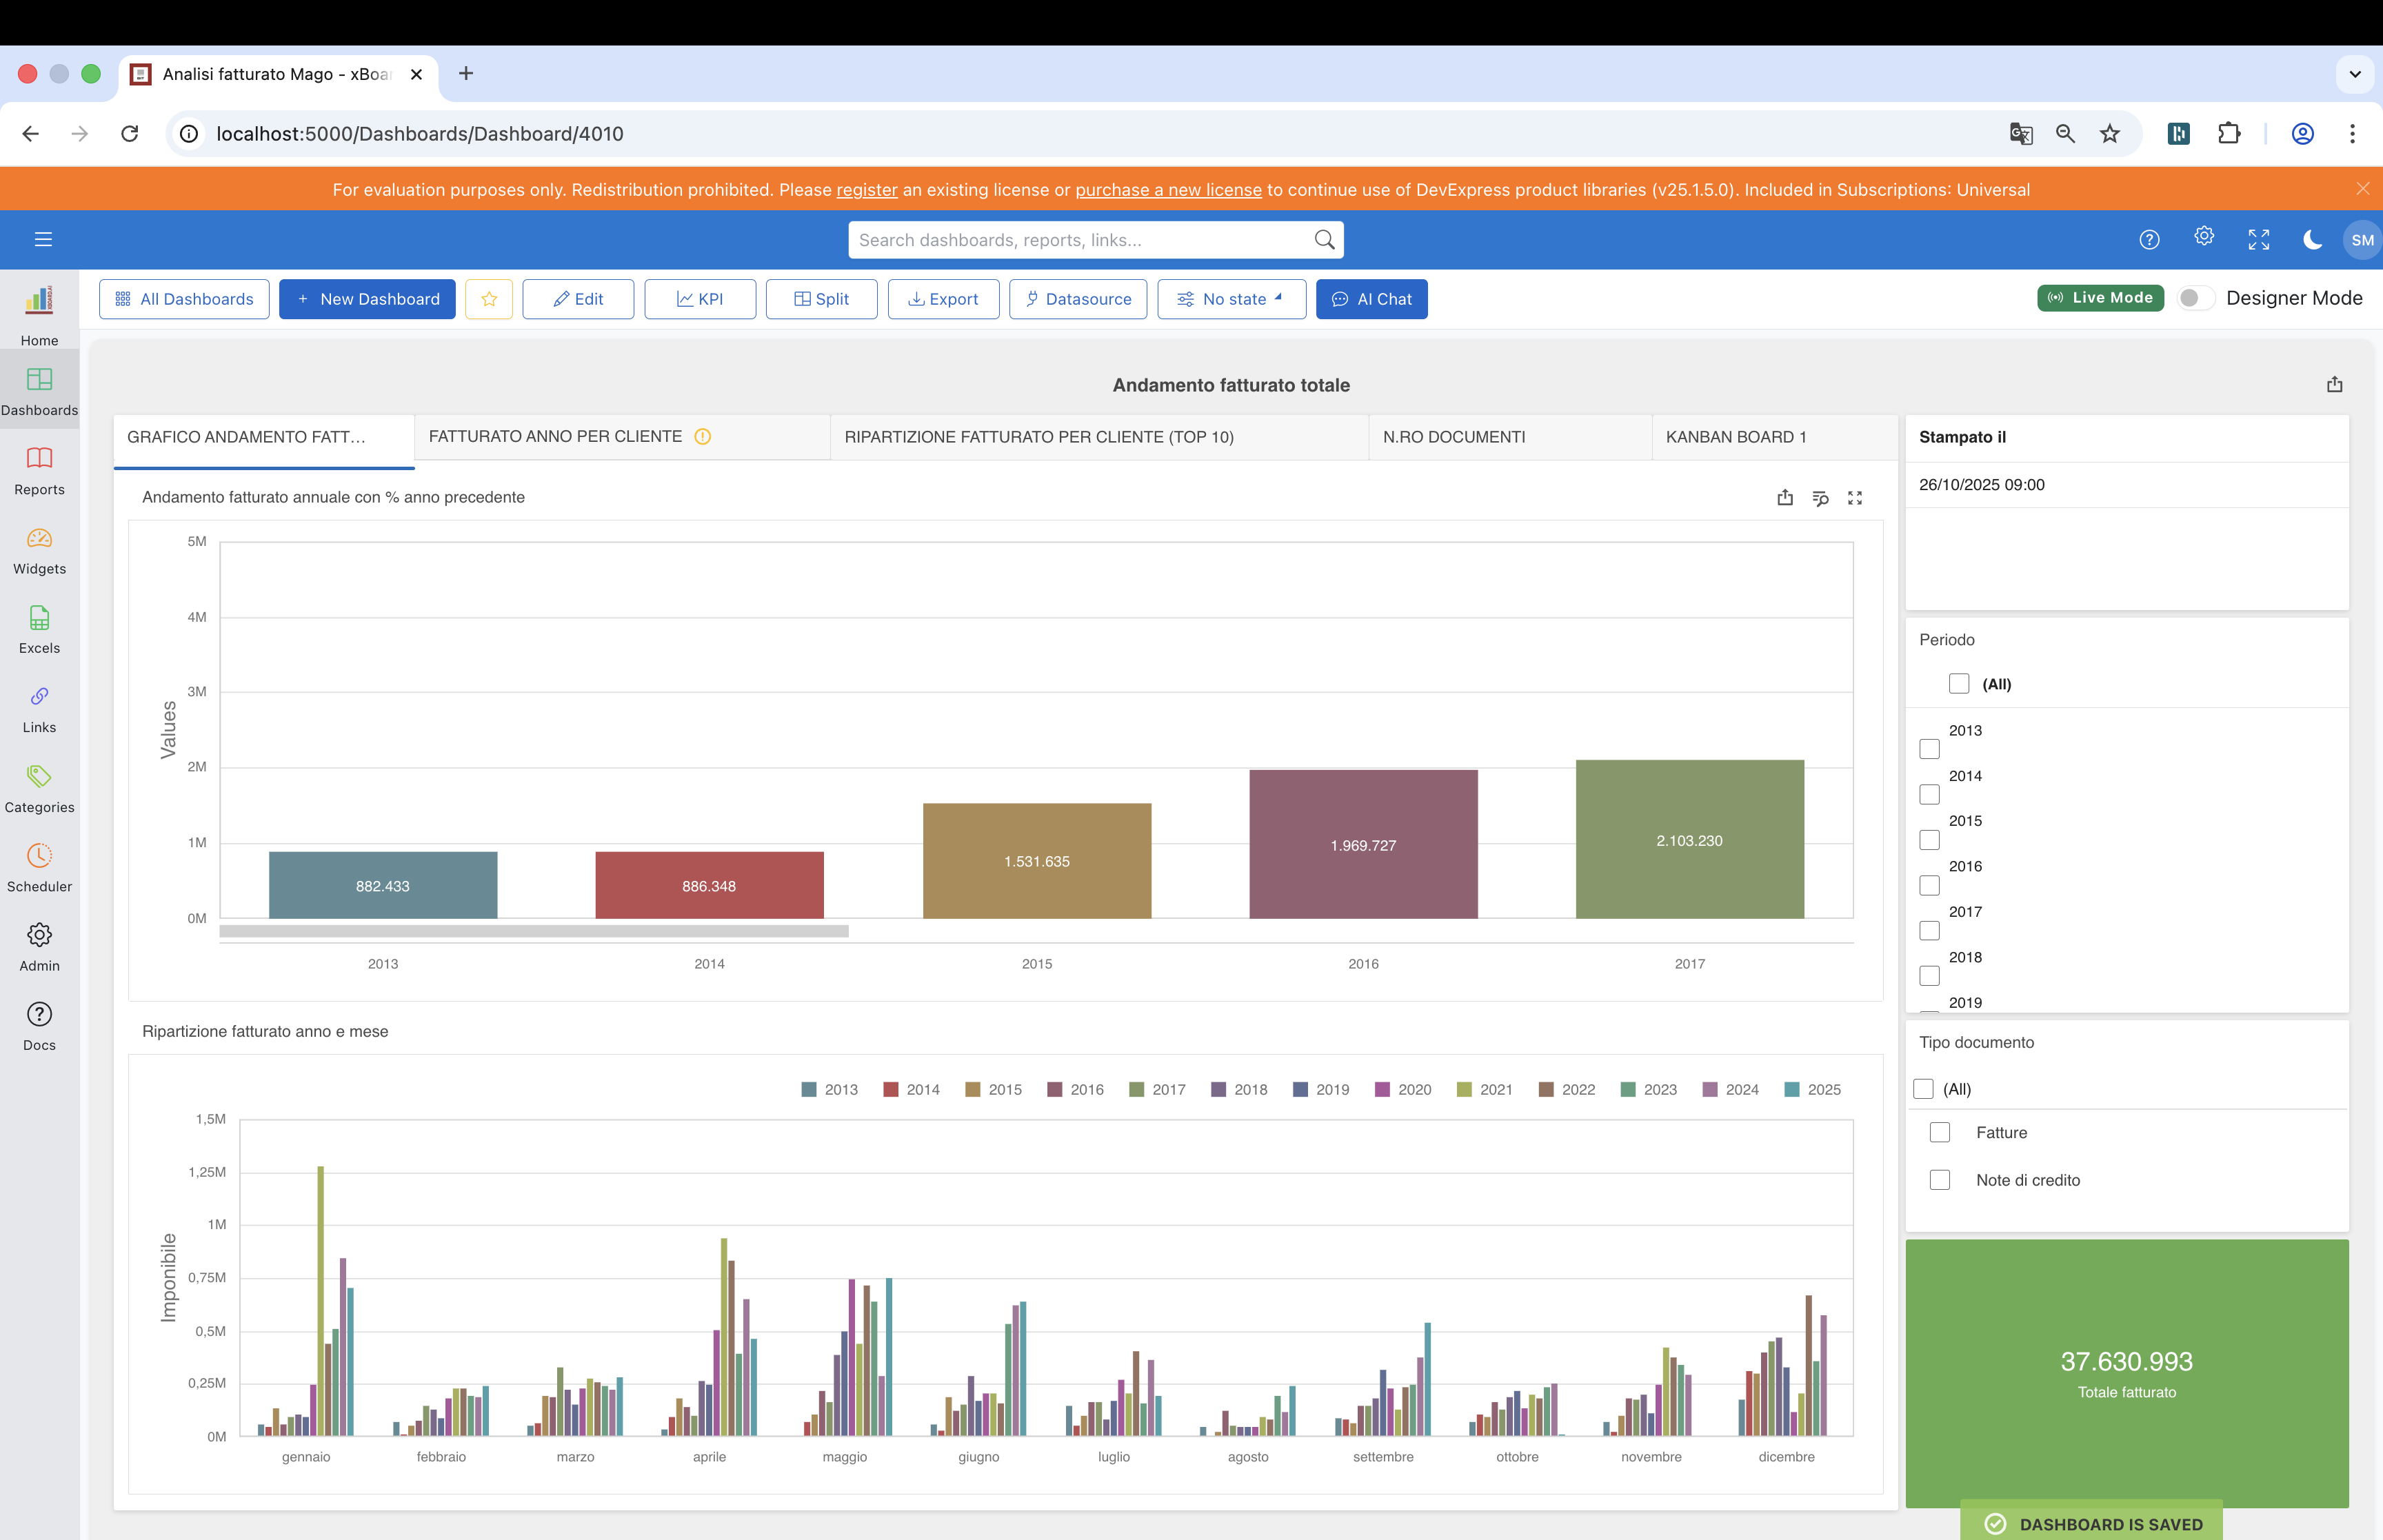
Task: Click the 2016 bar in annual chart
Action: 1363,844
